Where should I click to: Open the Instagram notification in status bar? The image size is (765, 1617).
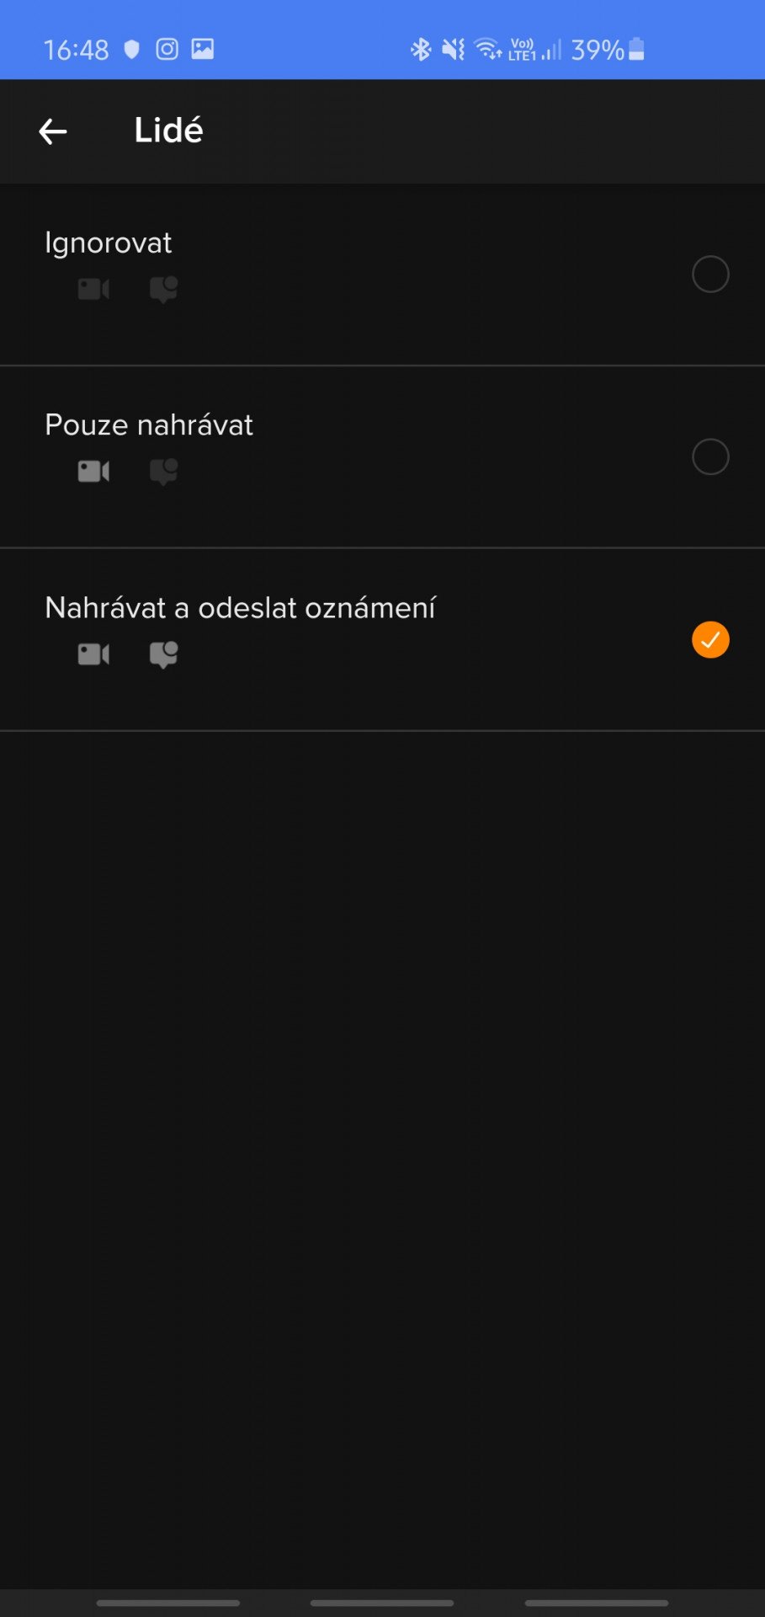167,49
